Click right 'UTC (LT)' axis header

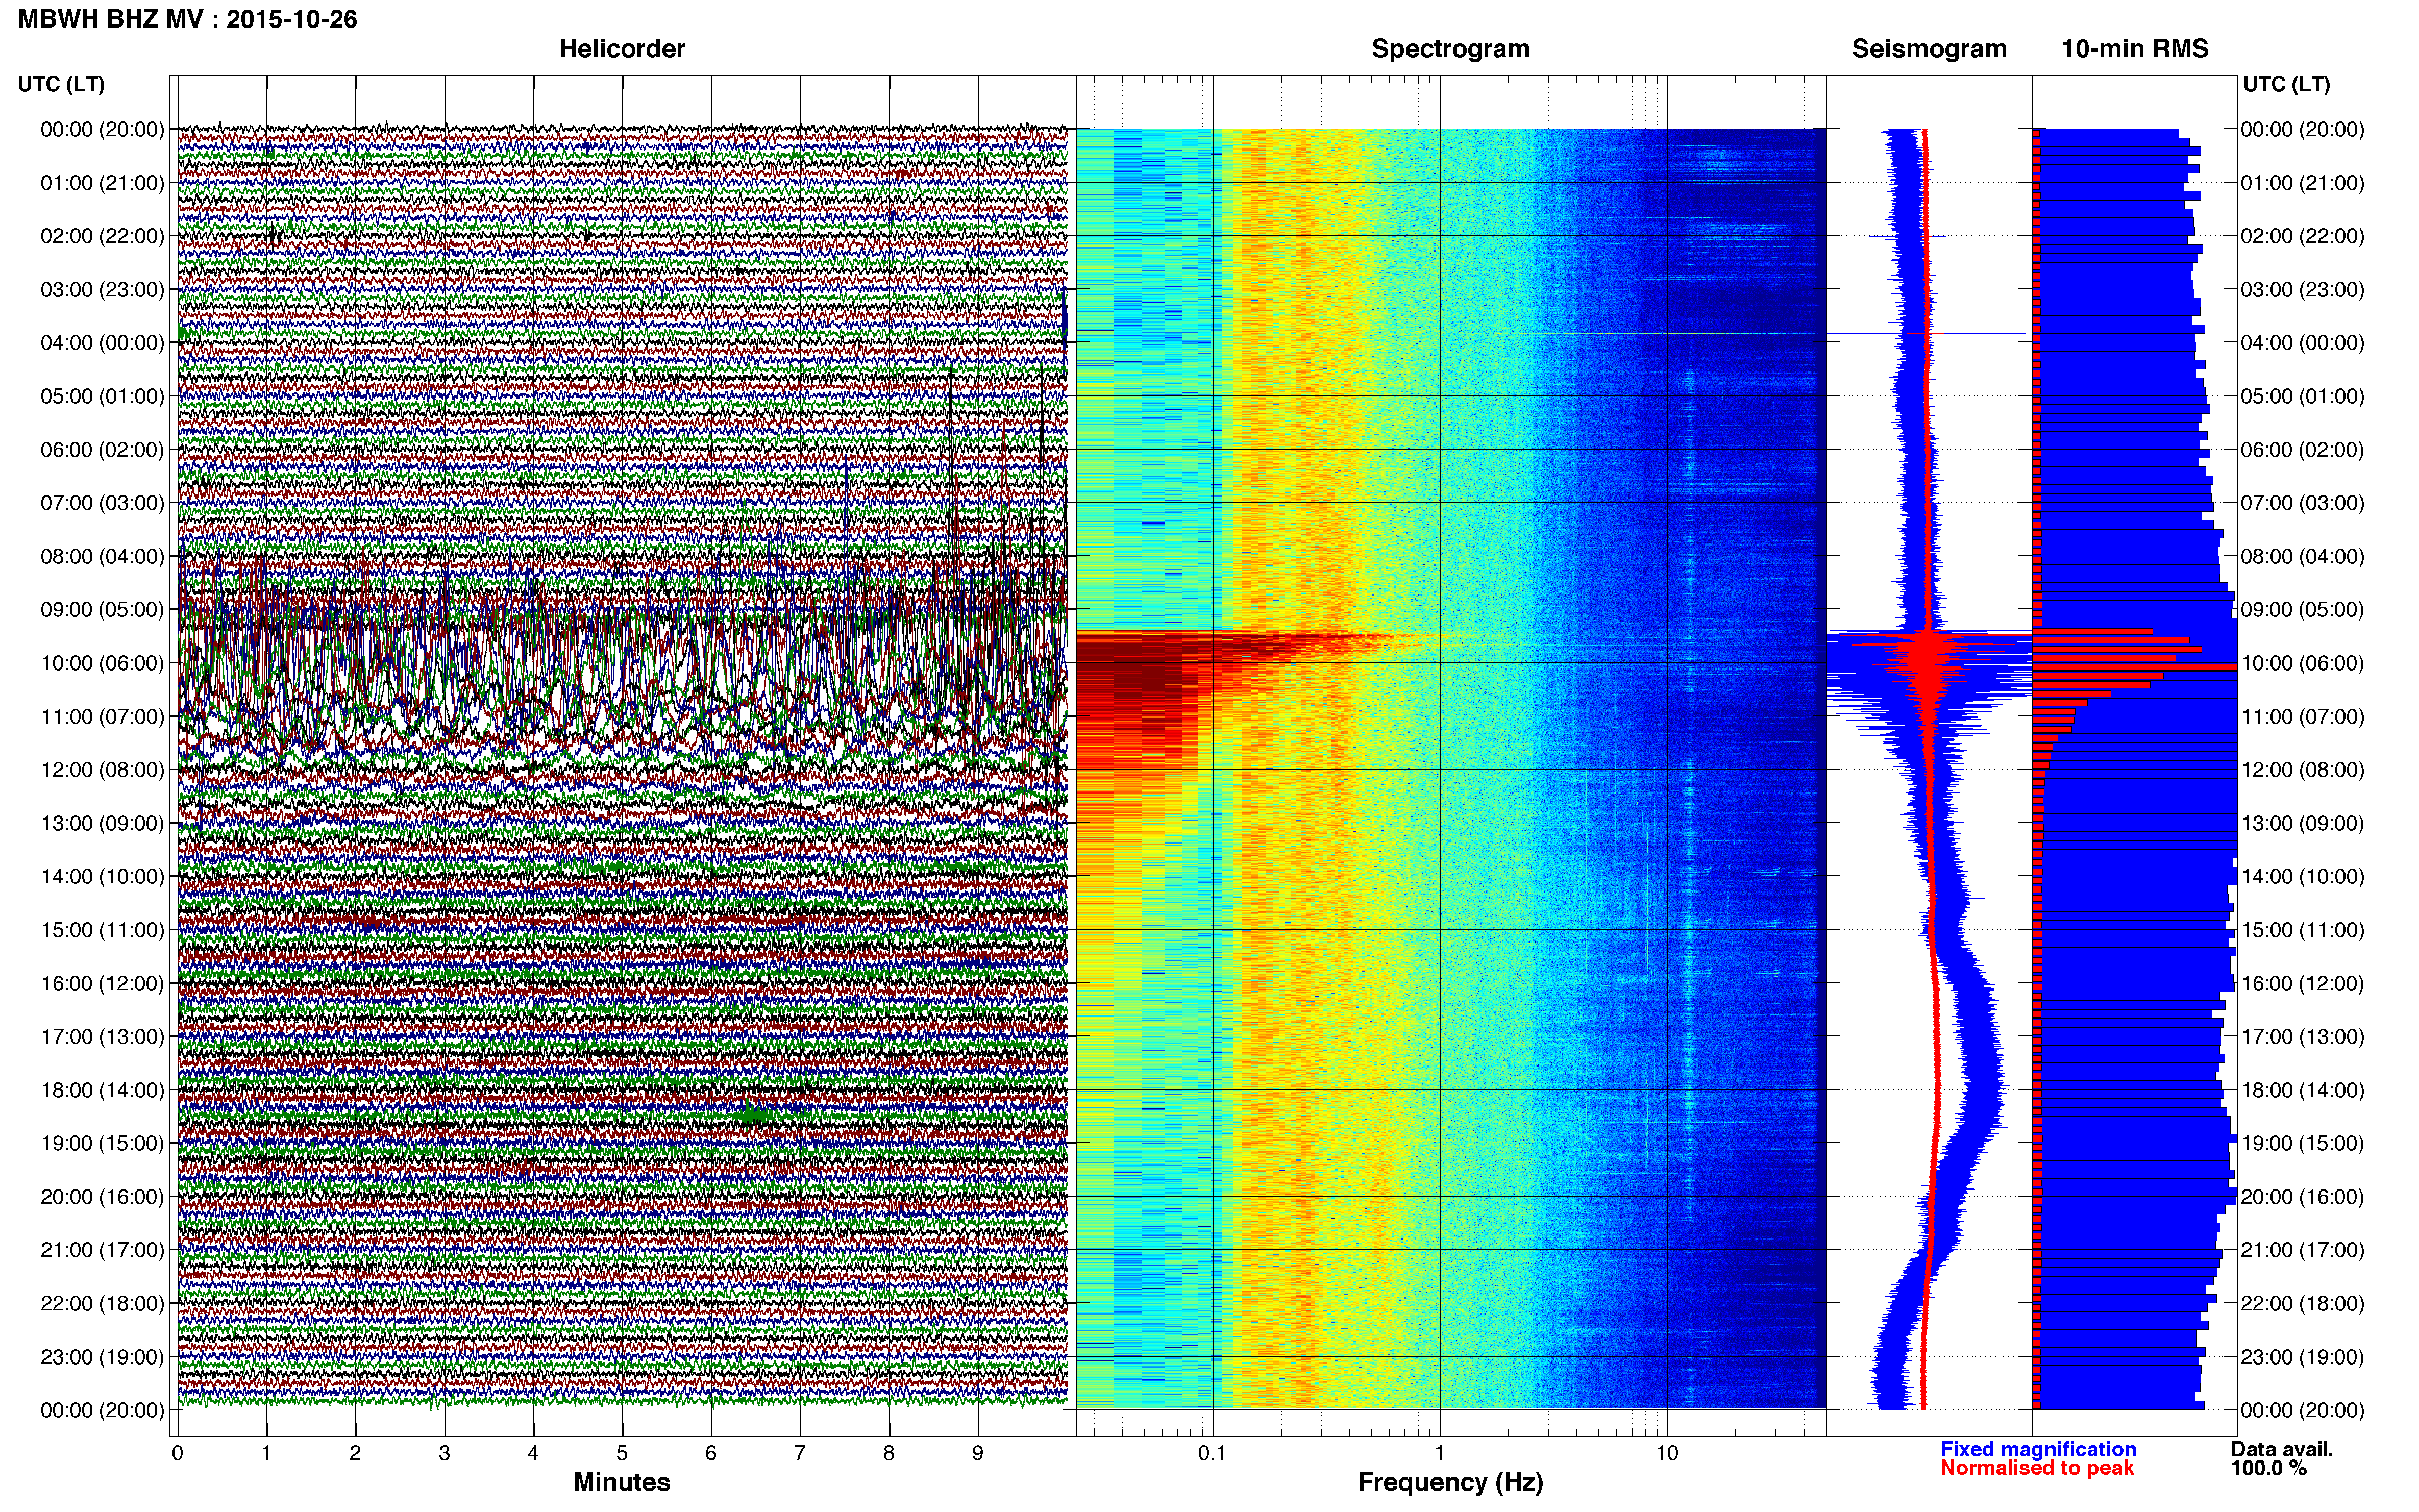[x=2286, y=84]
